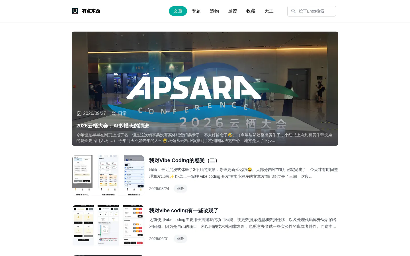This screenshot has width=410, height=256.
Task: Open article 2026云栖大会：AI多模态的演进
Action: coord(113,126)
